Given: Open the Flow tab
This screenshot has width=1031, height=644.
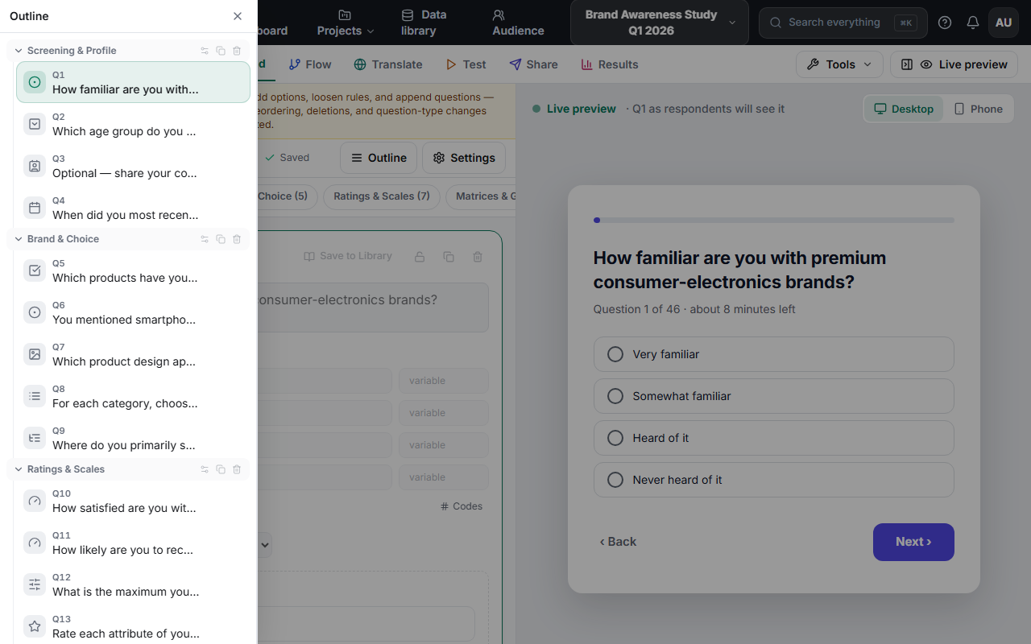Looking at the screenshot, I should click(310, 64).
